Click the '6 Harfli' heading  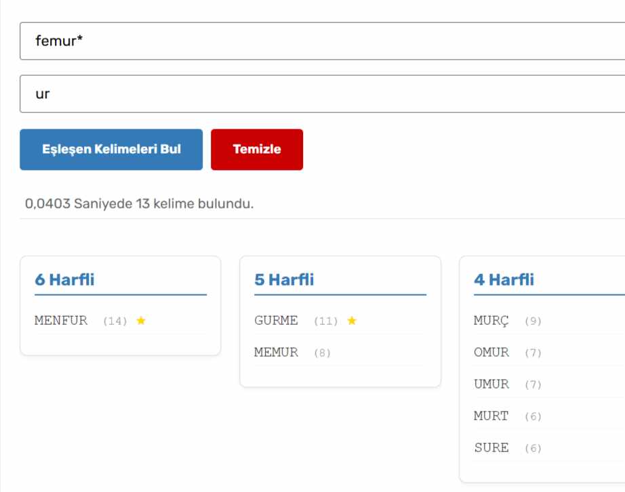[x=64, y=280]
